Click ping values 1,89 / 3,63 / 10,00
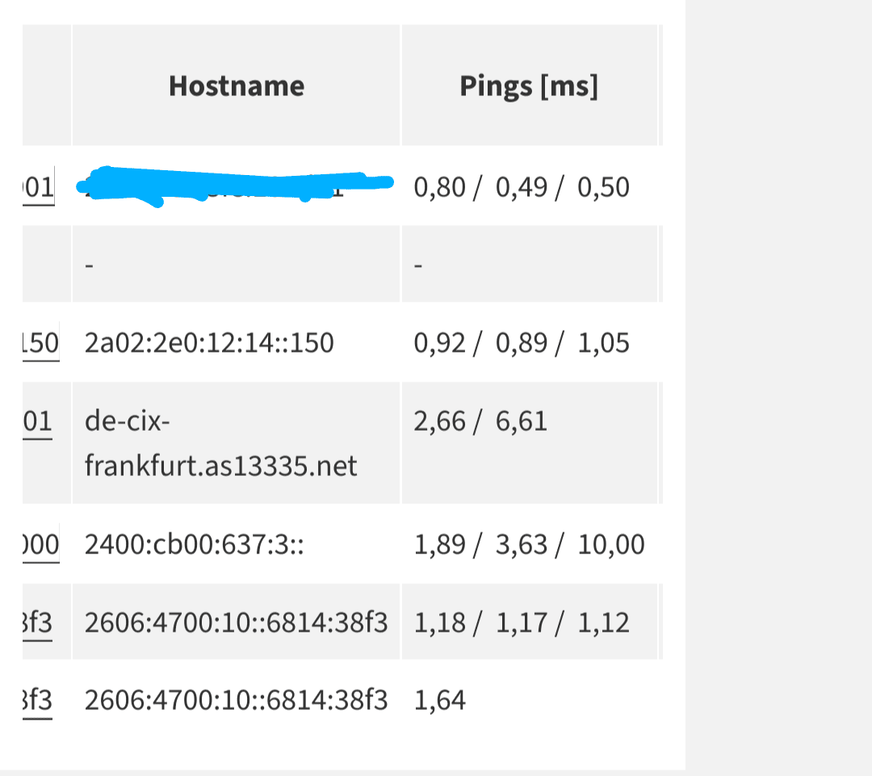The height and width of the screenshot is (776, 872). [529, 544]
